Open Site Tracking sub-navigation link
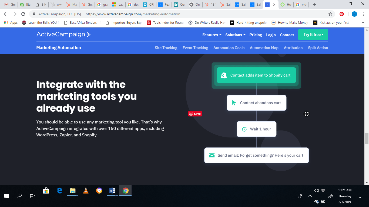369x207 pixels. tap(166, 48)
